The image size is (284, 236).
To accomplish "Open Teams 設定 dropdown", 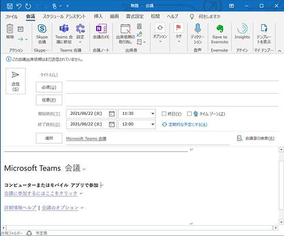I will (80, 34).
